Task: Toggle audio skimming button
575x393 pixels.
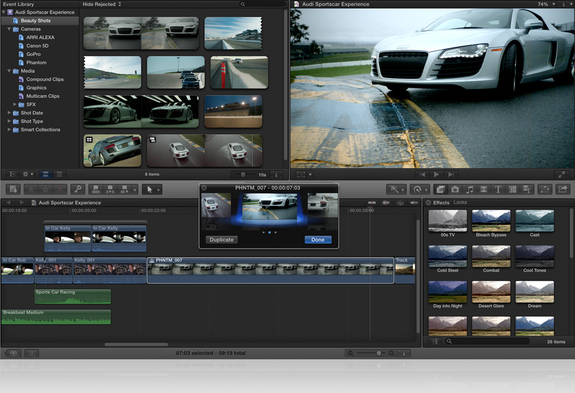Action: [x=386, y=202]
